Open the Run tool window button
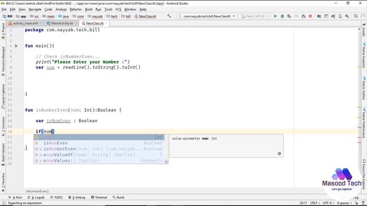This screenshot has width=367, height=206. 15,197
